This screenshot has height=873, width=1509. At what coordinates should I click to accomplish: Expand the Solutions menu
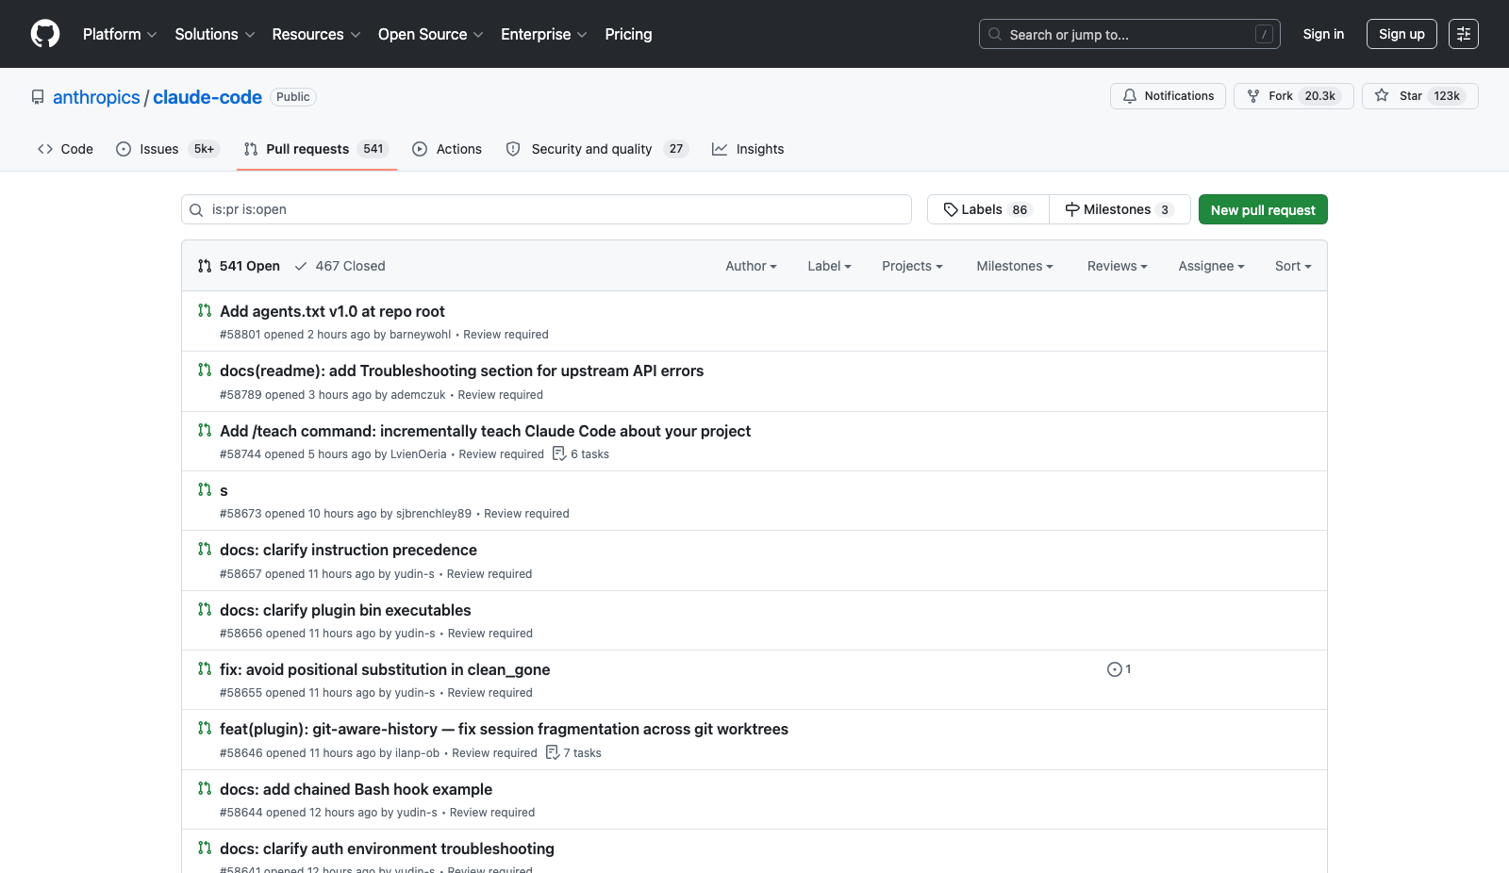point(215,34)
